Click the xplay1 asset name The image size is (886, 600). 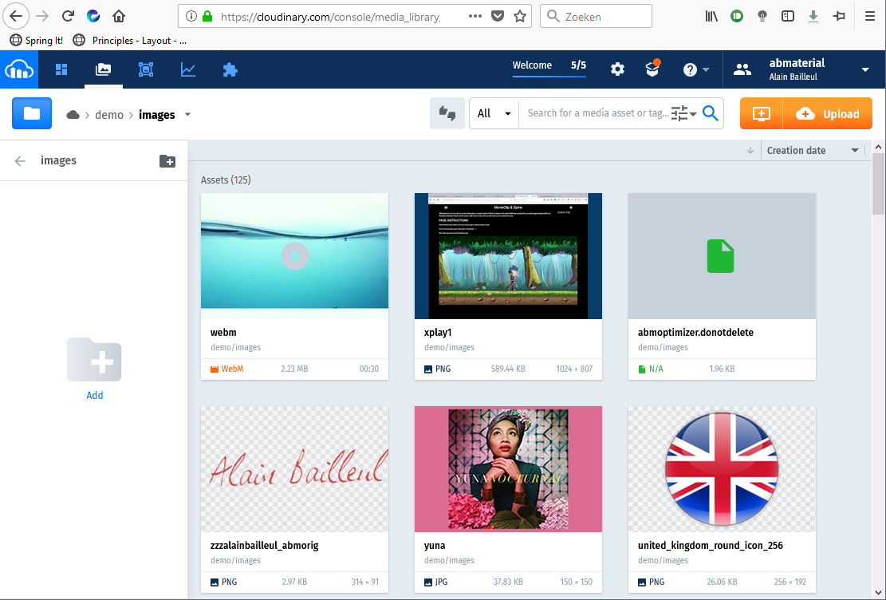438,333
